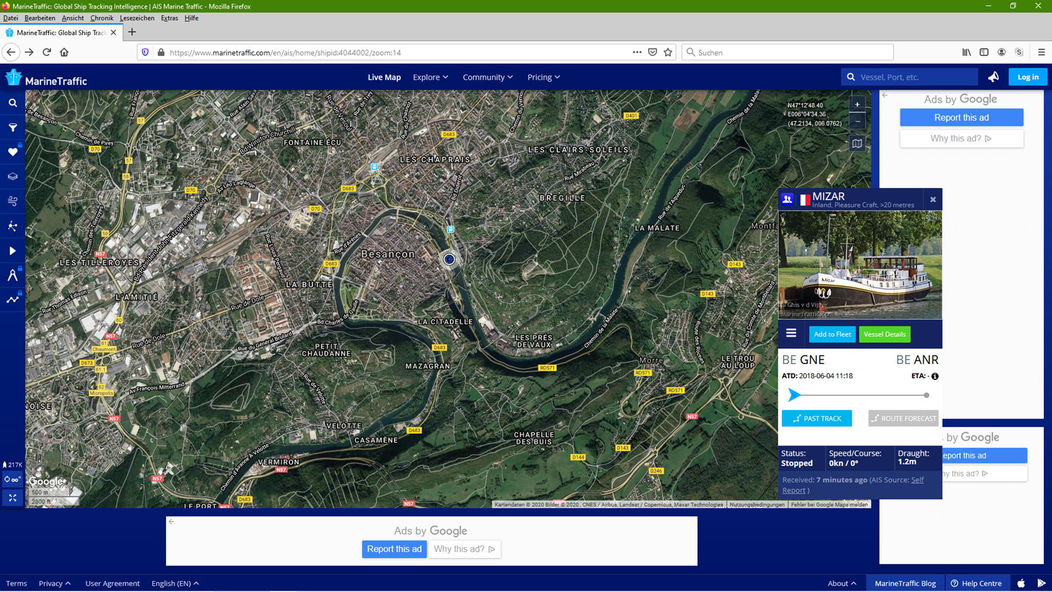Screen dimensions: 1052x592
Task: Toggle the wind weather overlay icon
Action: click(12, 201)
